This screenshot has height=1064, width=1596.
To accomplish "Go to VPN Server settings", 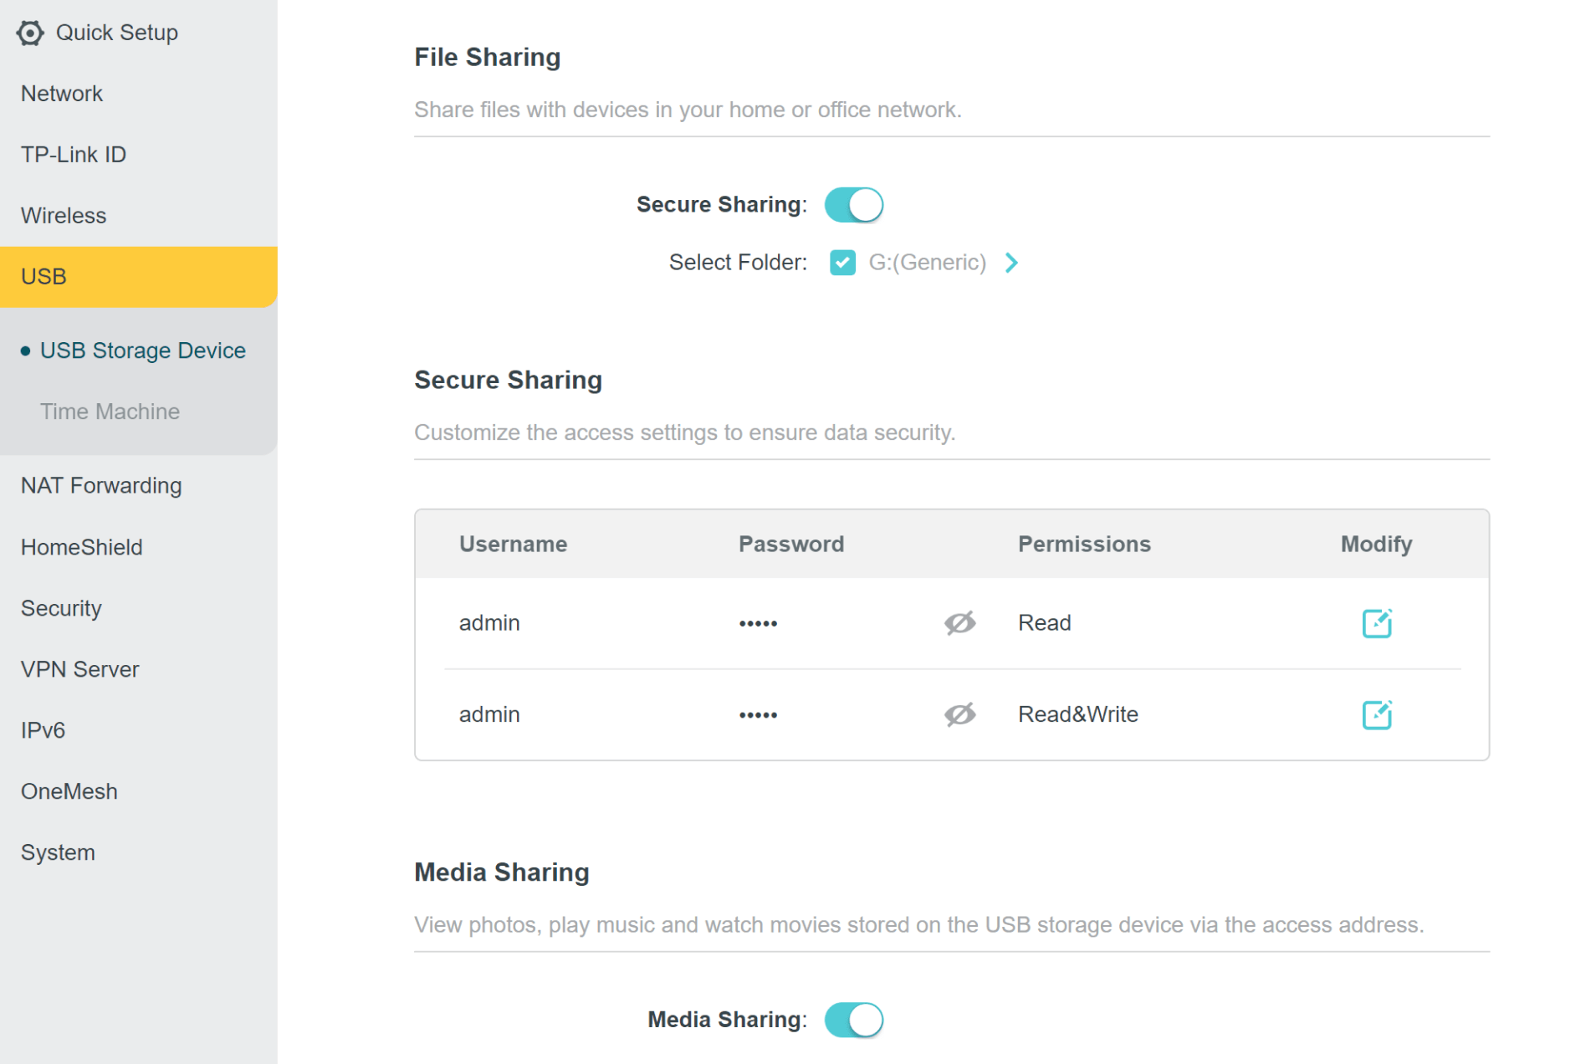I will (80, 669).
